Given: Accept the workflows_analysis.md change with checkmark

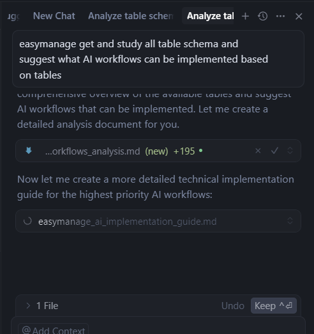Looking at the screenshot, I should (274, 151).
